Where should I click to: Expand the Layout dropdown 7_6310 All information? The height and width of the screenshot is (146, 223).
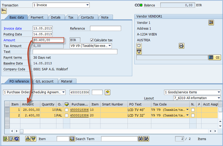[219, 98]
